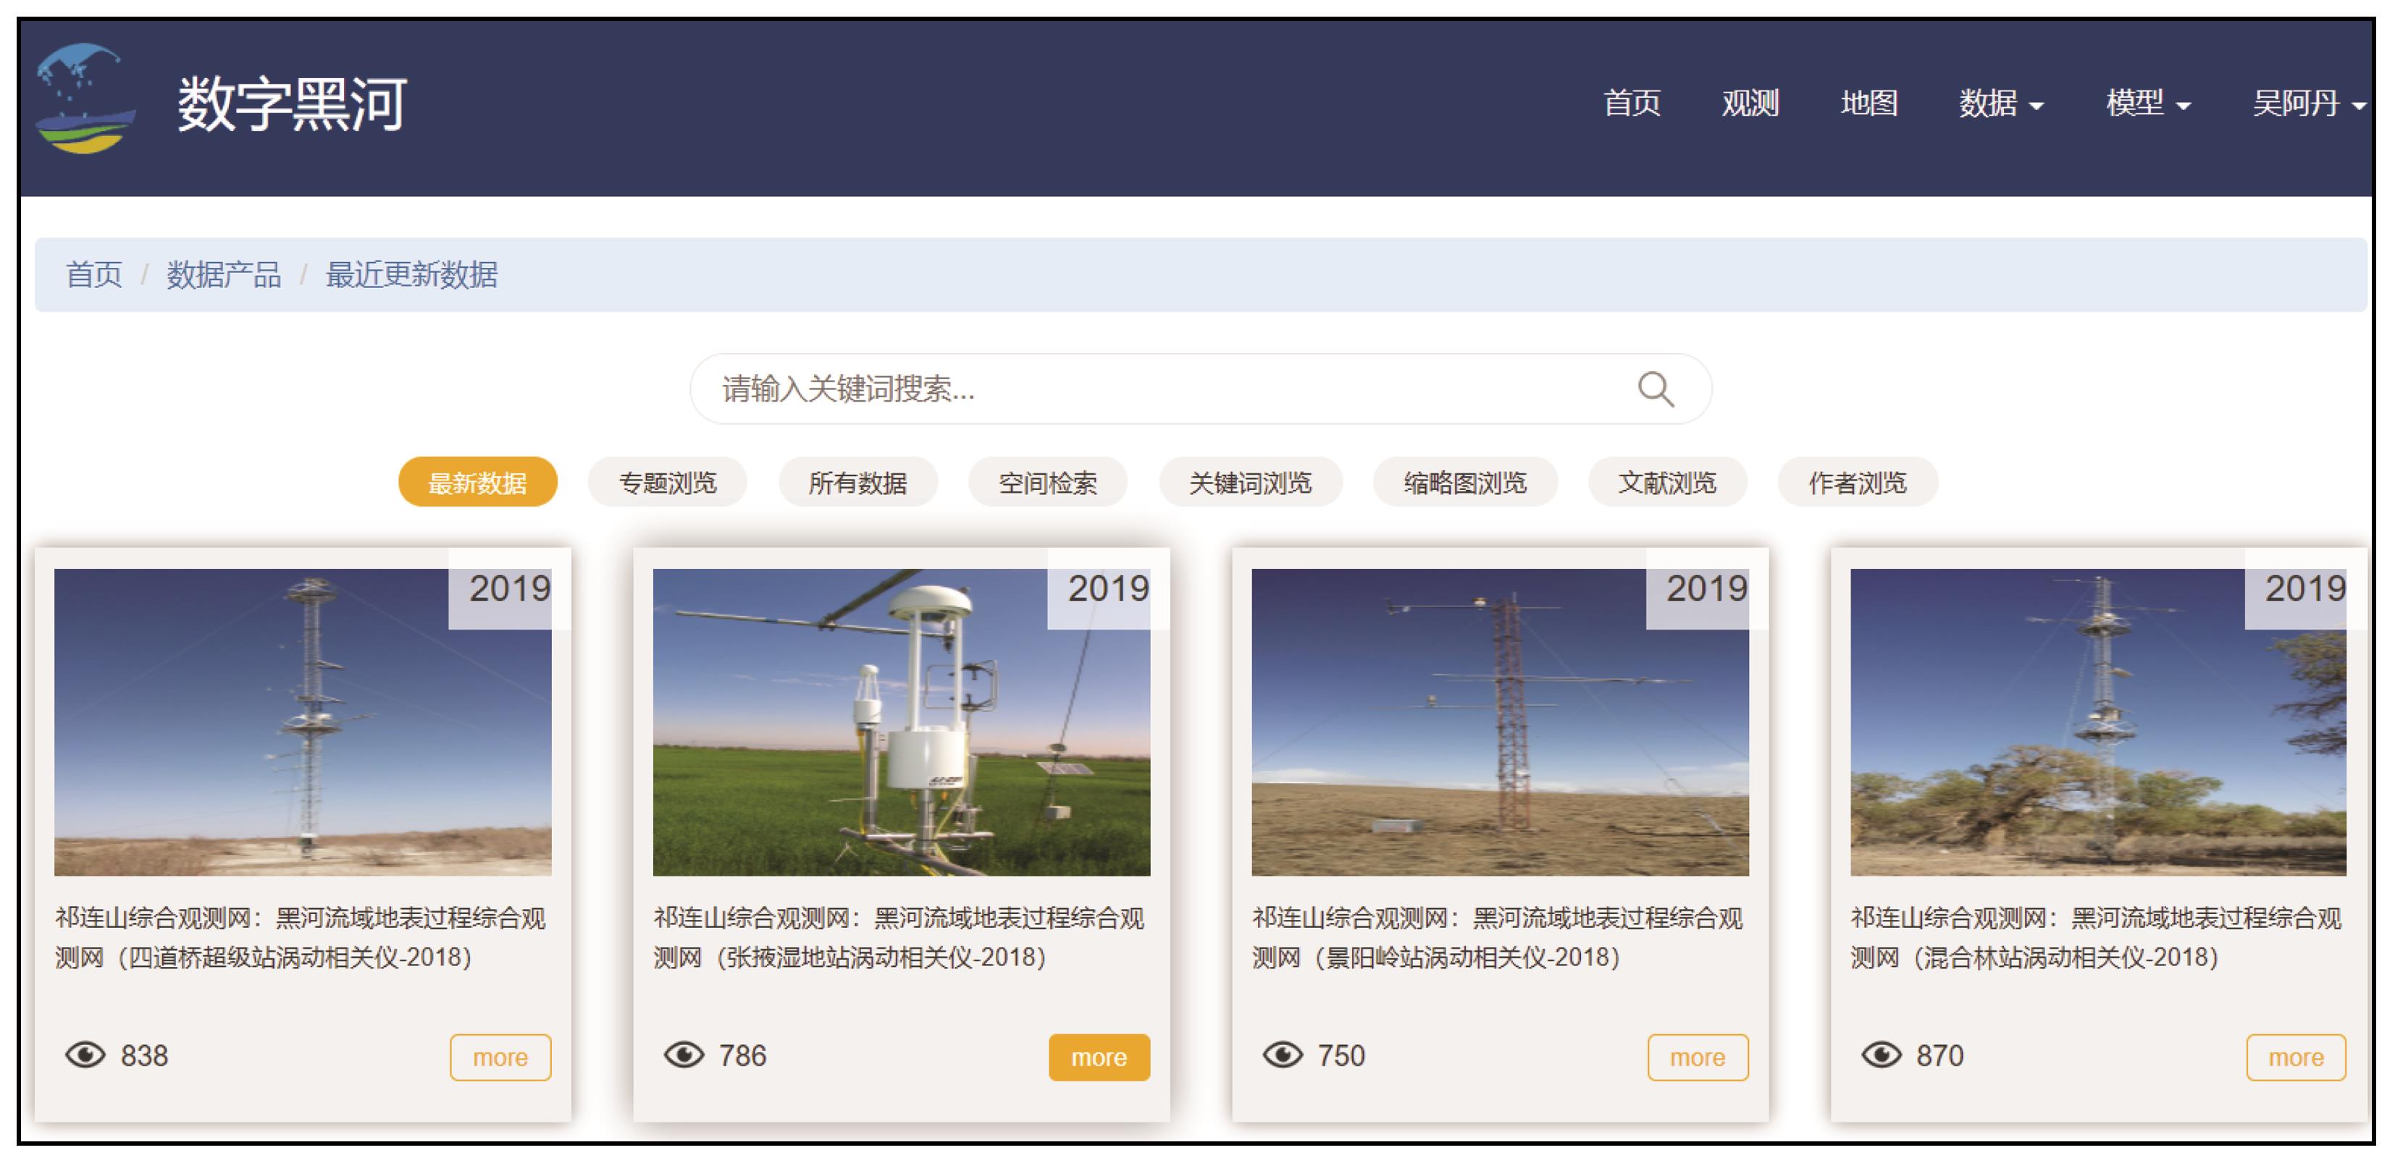Screen dimensions: 2395x1158
Task: Select the 作者浏览 tab
Action: click(1858, 482)
